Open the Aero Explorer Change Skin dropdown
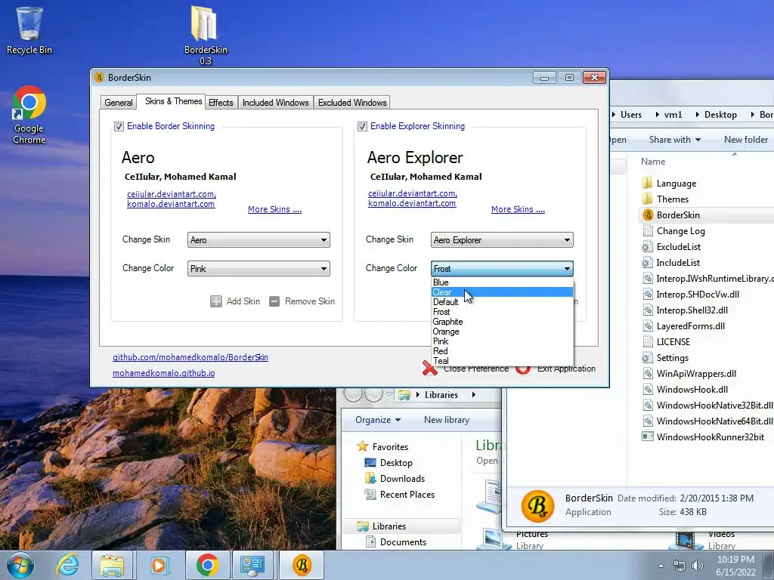This screenshot has height=580, width=774. click(502, 239)
